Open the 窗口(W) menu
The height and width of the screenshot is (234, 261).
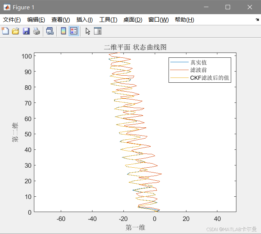[158, 20]
